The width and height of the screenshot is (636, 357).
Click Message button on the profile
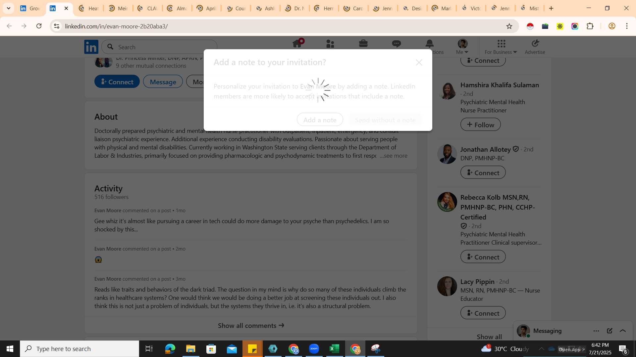point(163,82)
